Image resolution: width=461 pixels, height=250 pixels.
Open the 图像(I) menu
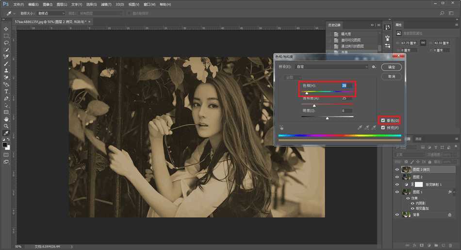[48, 4]
